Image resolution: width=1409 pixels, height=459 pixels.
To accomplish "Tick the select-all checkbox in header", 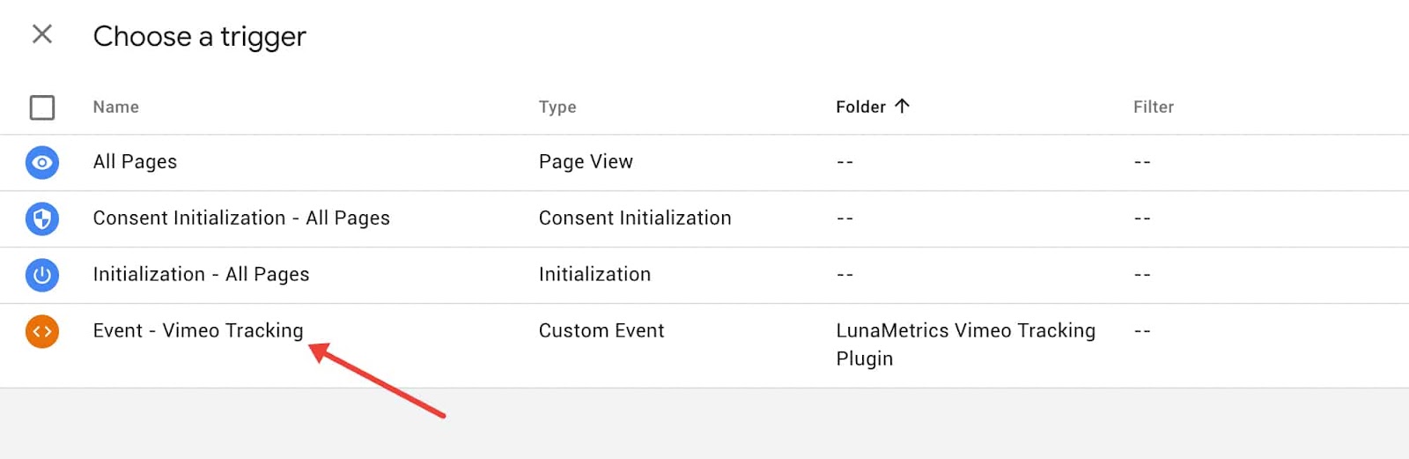I will coord(42,107).
